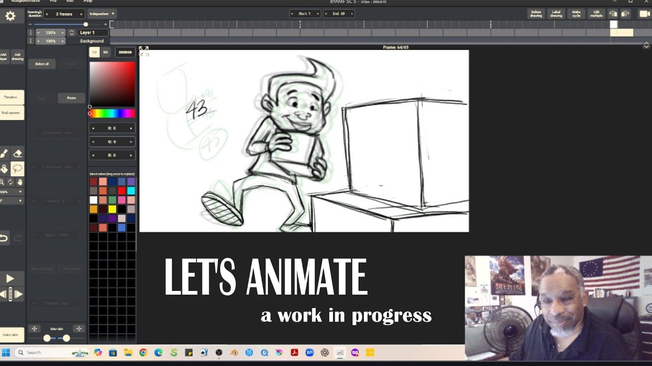
Task: Zoom in timeline with plus icon
Action: pyautogui.click(x=105, y=24)
